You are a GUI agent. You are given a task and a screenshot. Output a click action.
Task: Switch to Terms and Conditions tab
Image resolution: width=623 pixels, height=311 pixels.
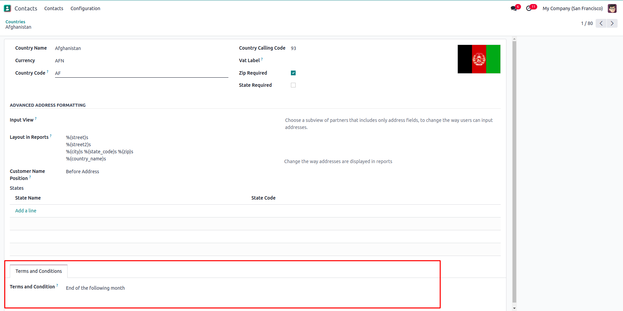pos(39,271)
